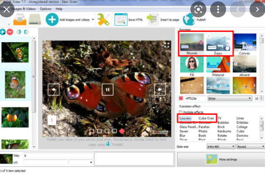Click the More settings button
265x173 pixels.
pyautogui.click(x=221, y=159)
